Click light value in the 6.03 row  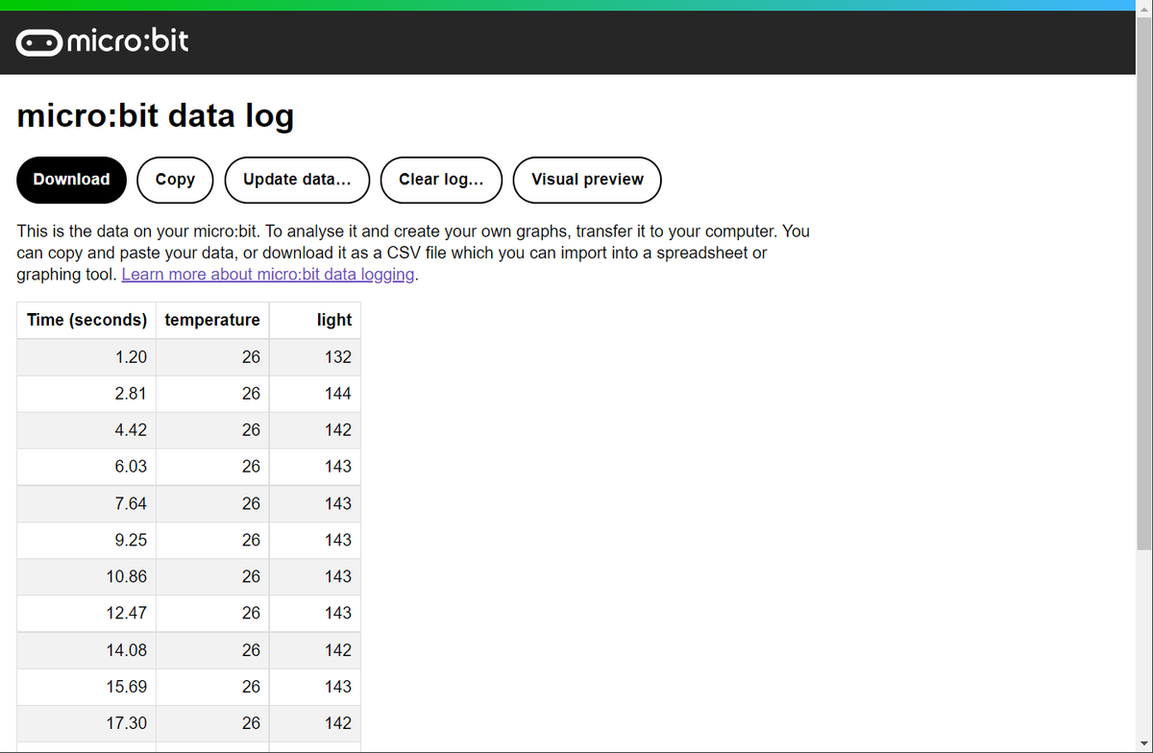click(338, 466)
